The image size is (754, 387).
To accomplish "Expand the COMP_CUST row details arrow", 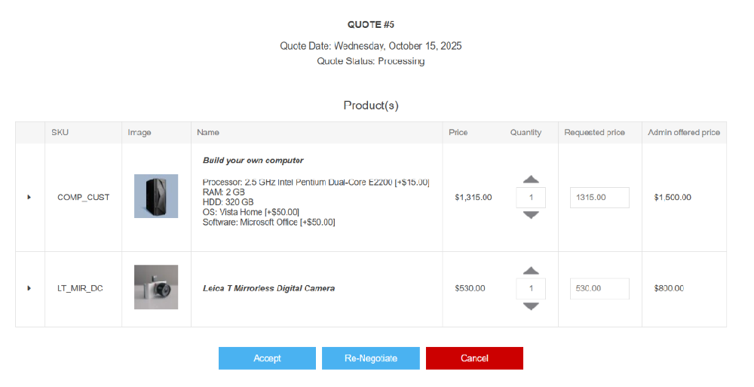I will tap(29, 198).
